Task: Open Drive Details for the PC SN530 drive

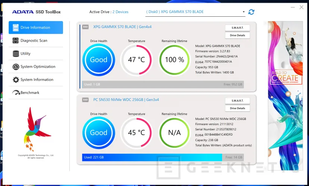Action: coord(237,108)
